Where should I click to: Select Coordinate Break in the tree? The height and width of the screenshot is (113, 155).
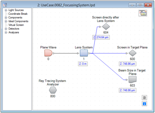point(18,14)
